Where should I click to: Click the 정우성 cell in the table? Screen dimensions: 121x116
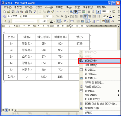[x=26, y=50]
